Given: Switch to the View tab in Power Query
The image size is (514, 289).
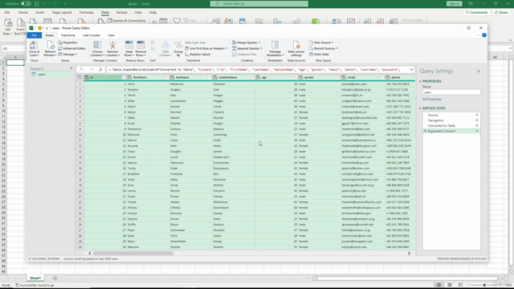Looking at the screenshot, I should 111,35.
